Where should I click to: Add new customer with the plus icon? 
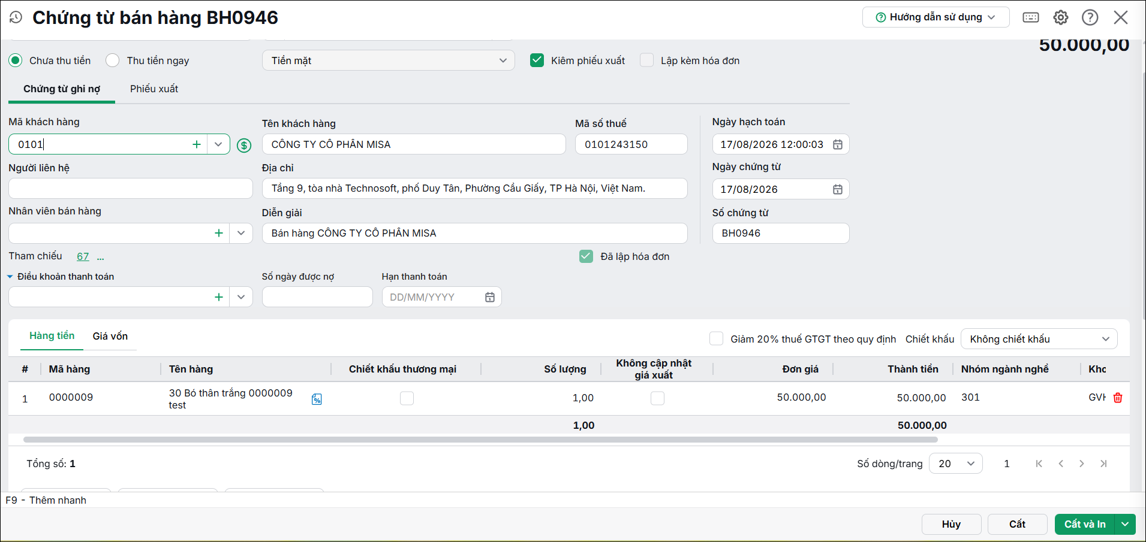point(196,144)
